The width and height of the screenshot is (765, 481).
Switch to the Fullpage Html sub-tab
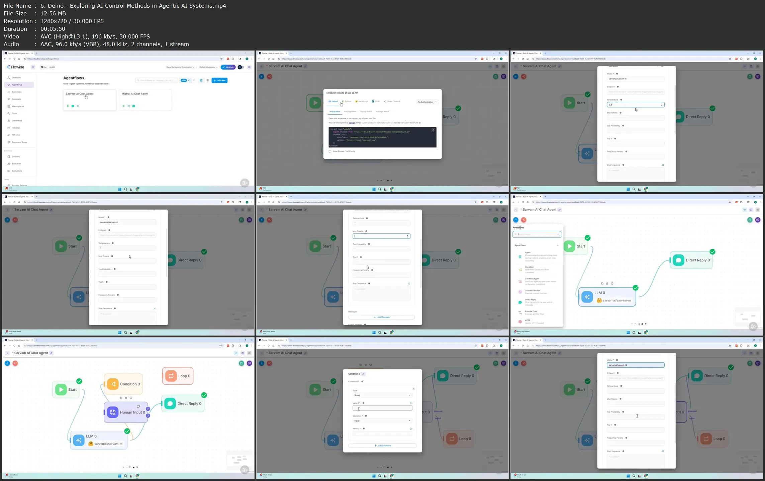point(350,112)
